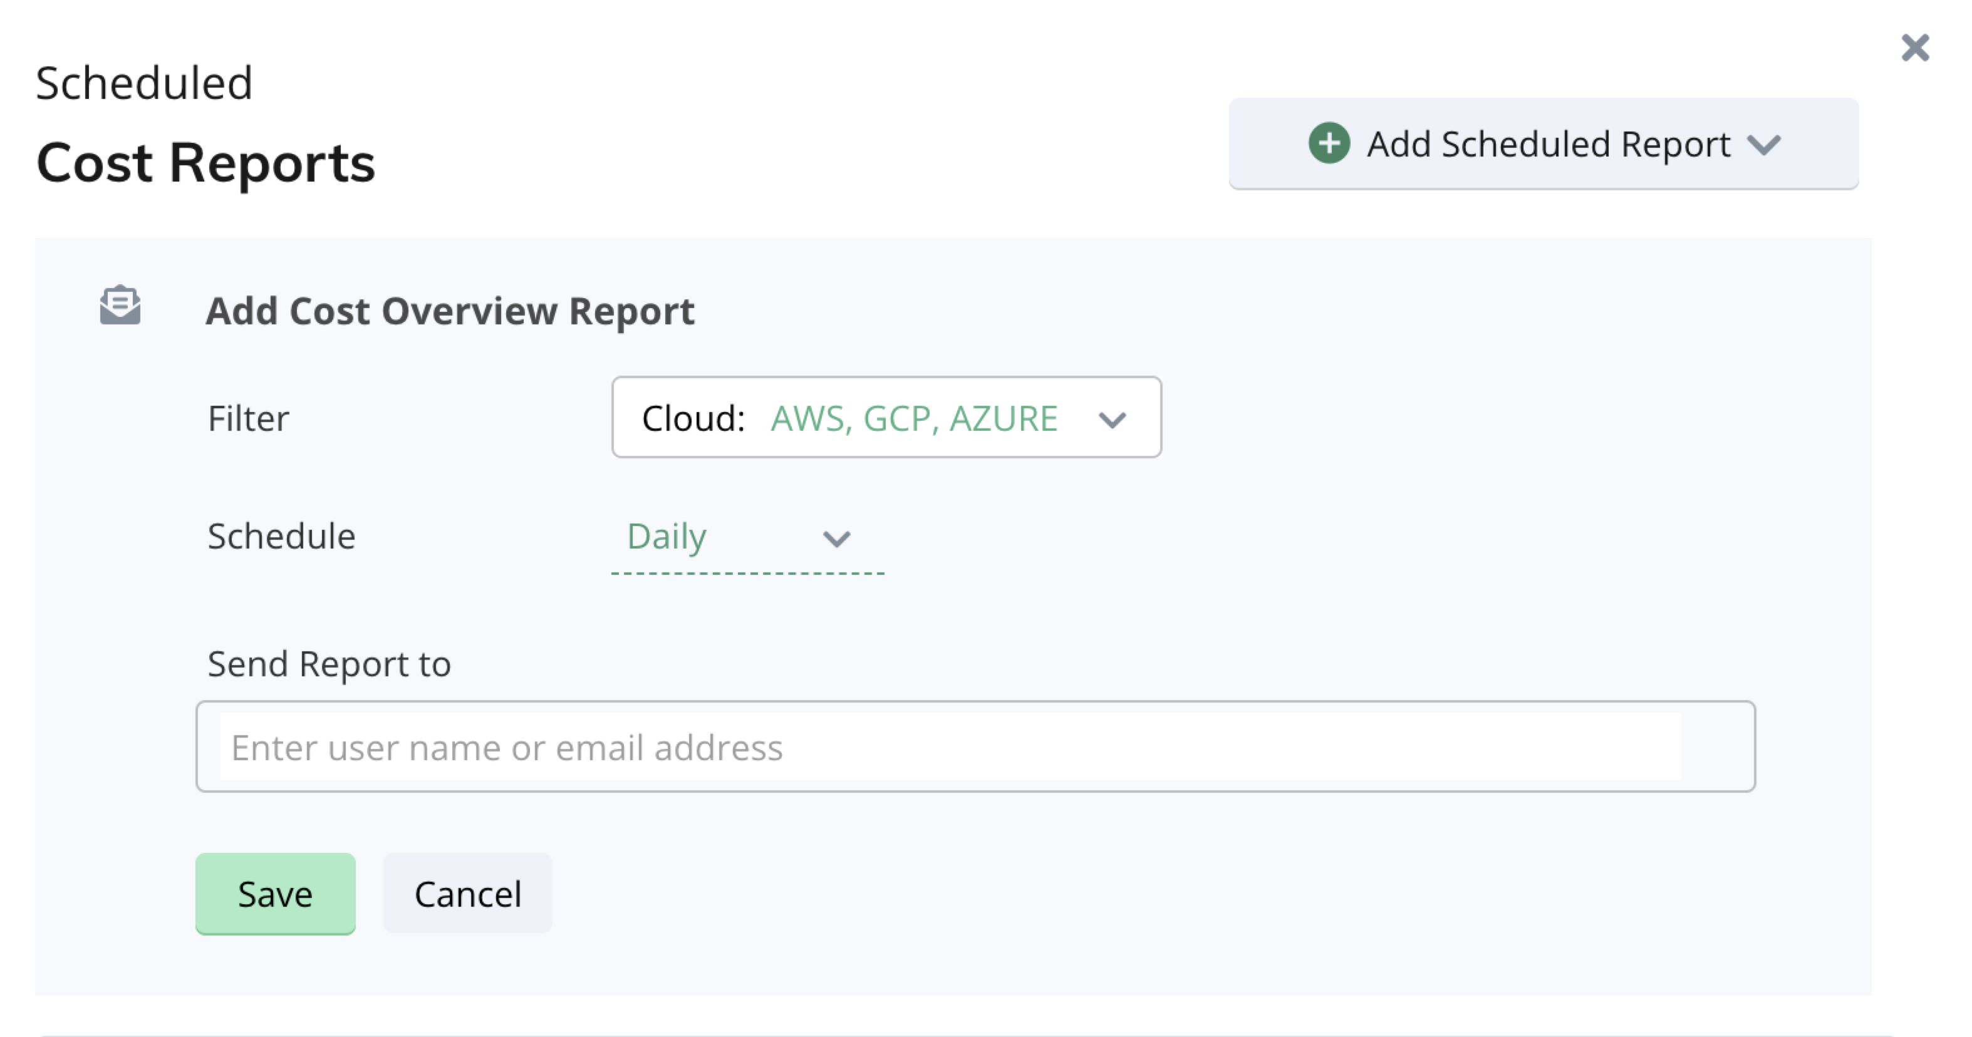The width and height of the screenshot is (1972, 1037).
Task: Click the Send Report to label
Action: click(329, 664)
